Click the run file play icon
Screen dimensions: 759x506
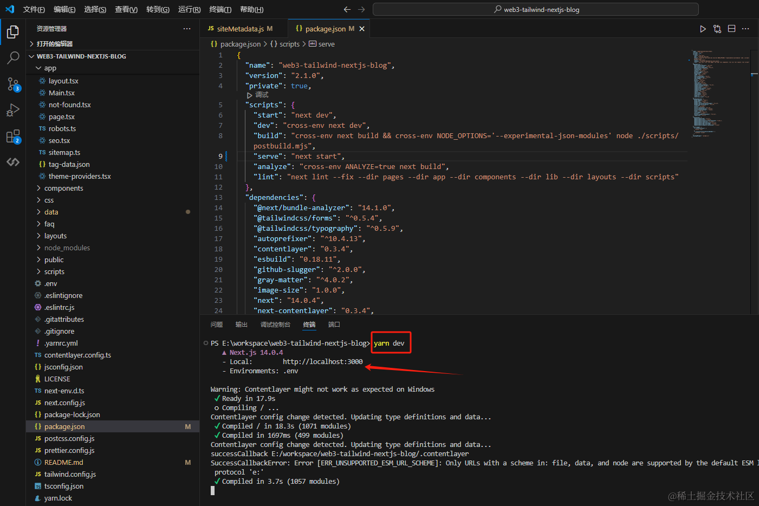(x=703, y=29)
